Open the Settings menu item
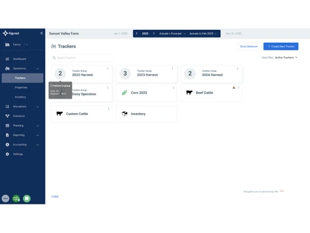This screenshot has height=233, width=310. [x=18, y=154]
